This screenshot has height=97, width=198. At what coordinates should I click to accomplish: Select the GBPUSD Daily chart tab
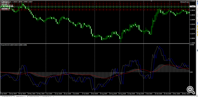(x=21, y=96)
